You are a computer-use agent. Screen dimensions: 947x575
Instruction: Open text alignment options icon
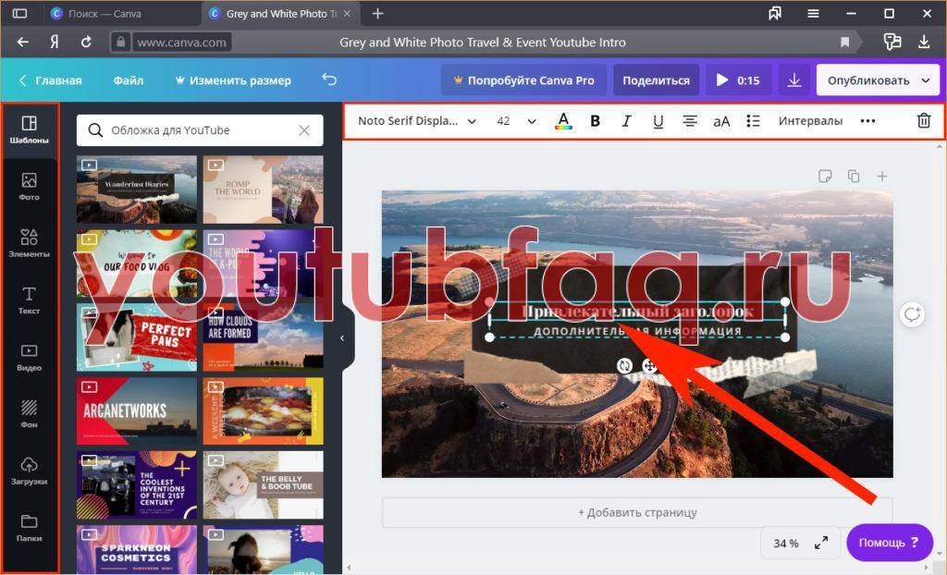[690, 121]
